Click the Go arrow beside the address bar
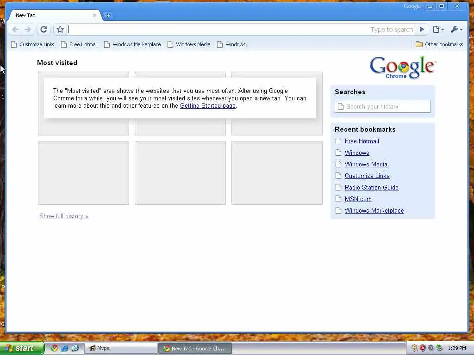 422,29
